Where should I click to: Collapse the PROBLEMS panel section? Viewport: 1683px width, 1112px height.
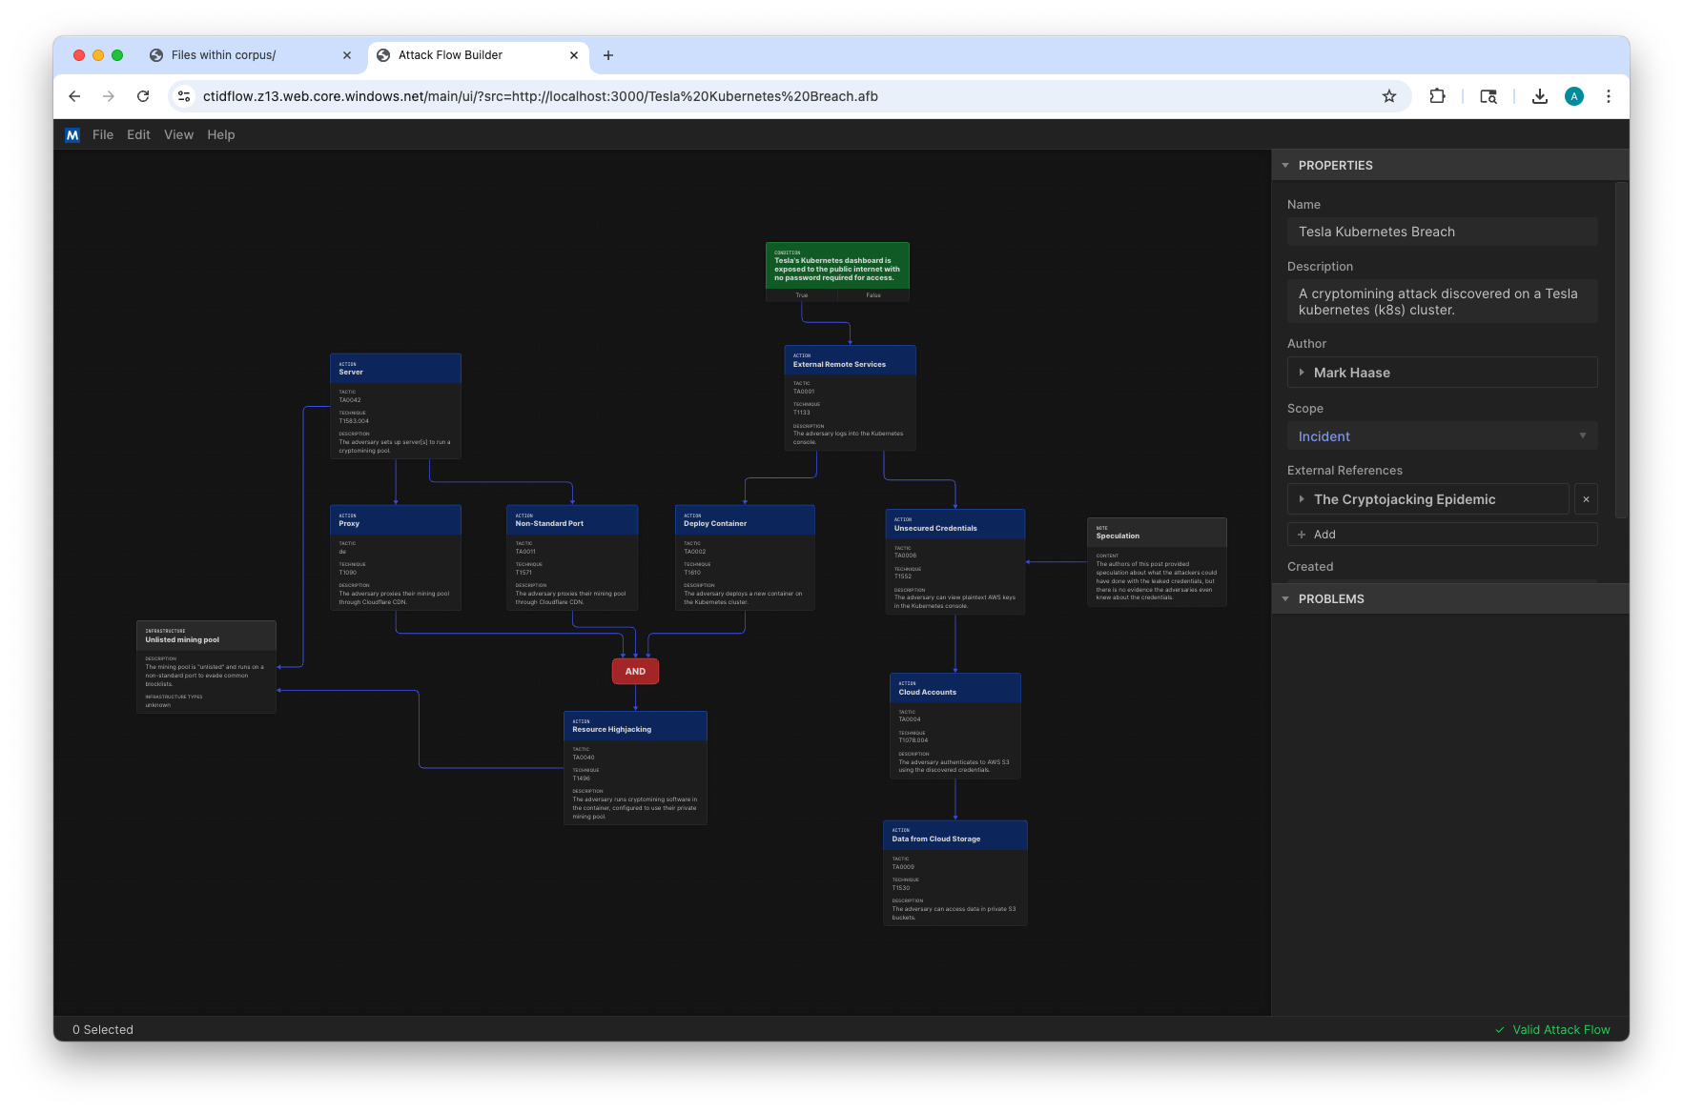coord(1285,599)
